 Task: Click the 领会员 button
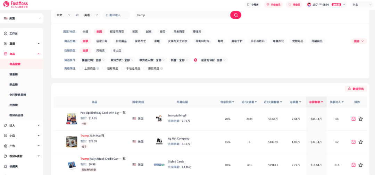(294, 5)
